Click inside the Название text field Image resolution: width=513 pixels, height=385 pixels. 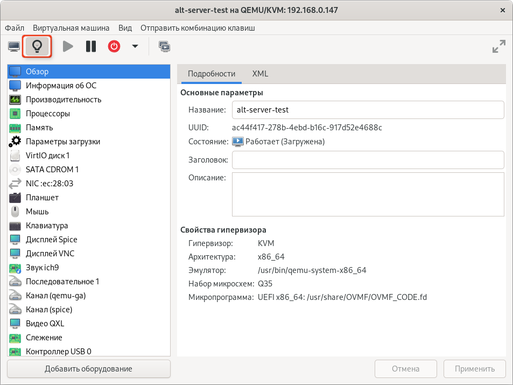pos(368,110)
